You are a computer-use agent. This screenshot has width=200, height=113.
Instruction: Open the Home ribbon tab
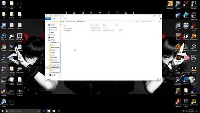(54, 19)
